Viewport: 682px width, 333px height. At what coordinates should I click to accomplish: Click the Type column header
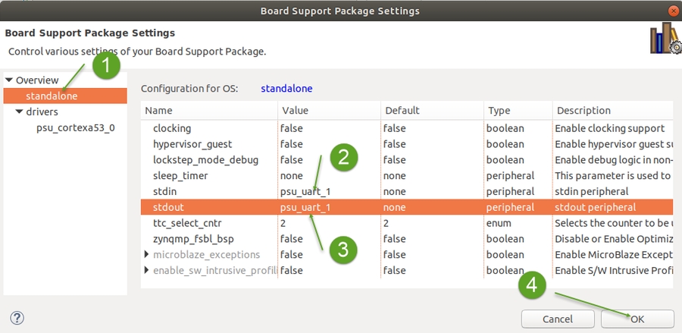point(499,111)
